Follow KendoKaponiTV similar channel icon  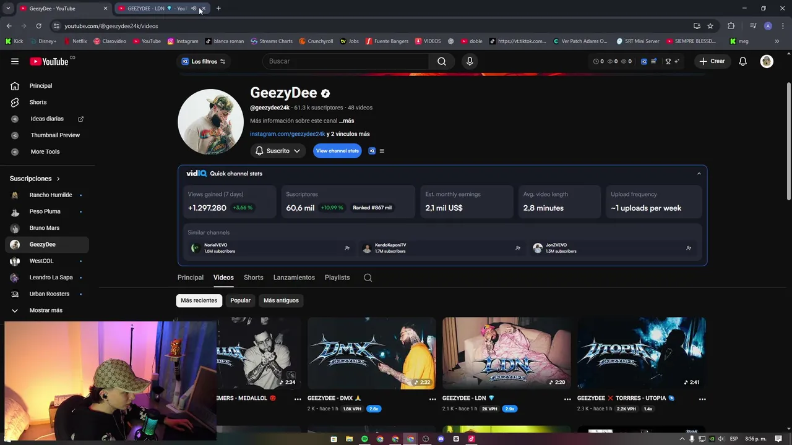[518, 248]
